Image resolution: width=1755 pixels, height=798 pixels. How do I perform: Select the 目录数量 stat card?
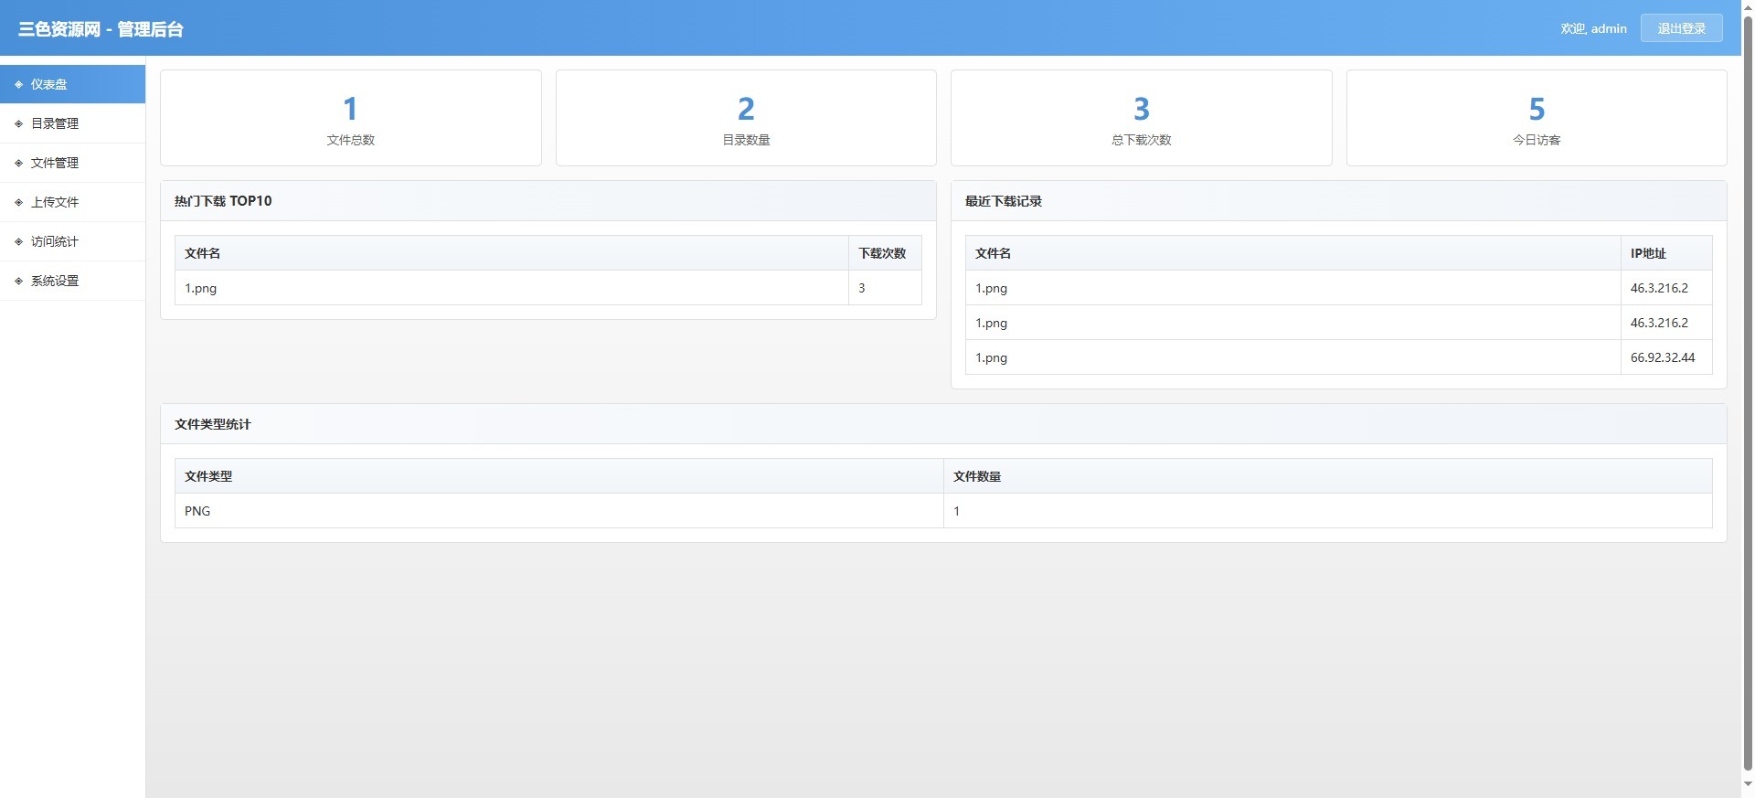746,118
